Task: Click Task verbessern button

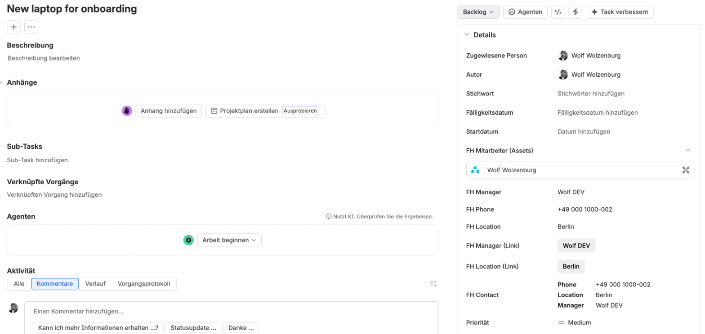Action: (620, 12)
